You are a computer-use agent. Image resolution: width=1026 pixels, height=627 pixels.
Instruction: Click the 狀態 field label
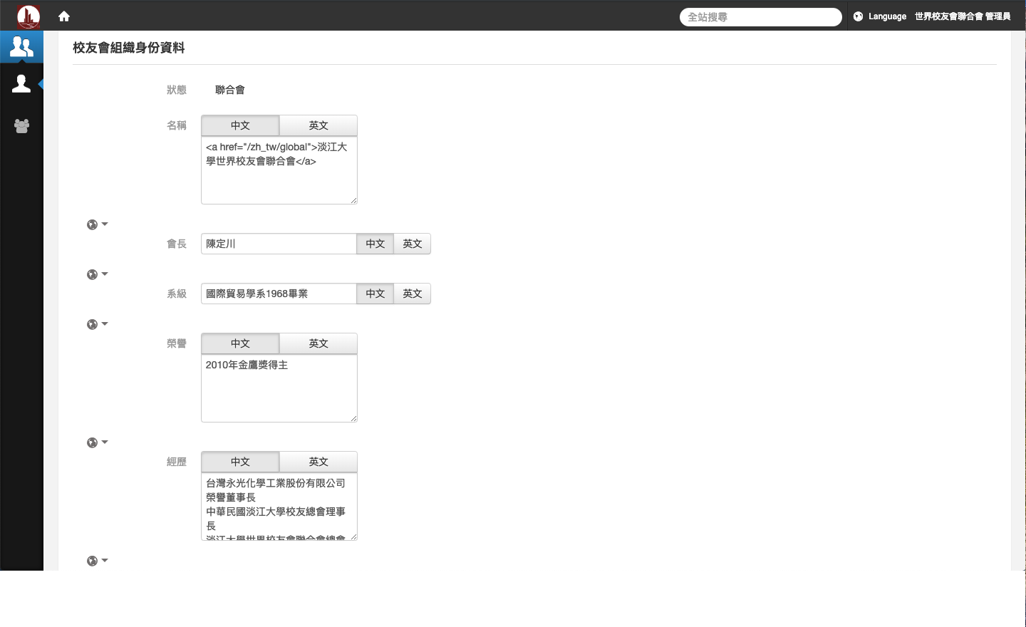point(177,90)
